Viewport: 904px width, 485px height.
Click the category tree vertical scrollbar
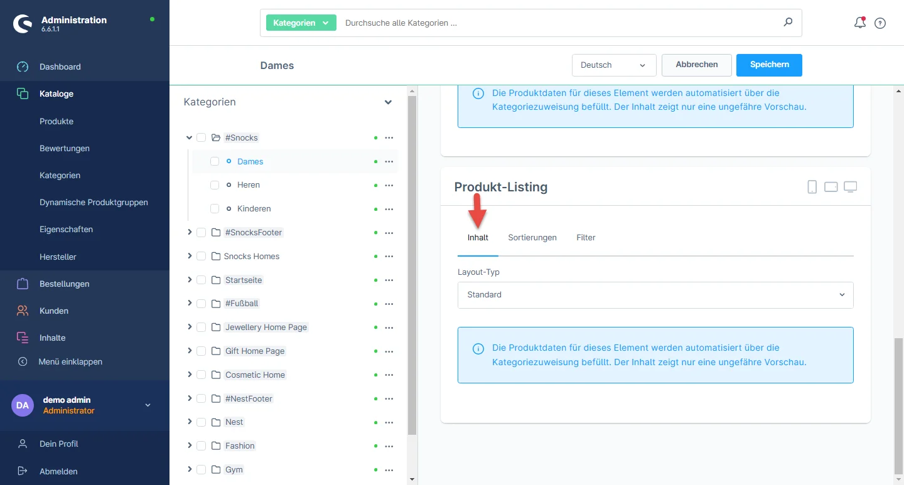412,264
